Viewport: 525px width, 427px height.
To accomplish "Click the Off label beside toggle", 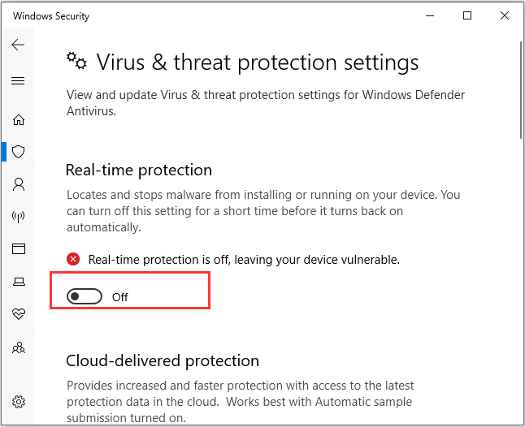I will click(x=119, y=297).
